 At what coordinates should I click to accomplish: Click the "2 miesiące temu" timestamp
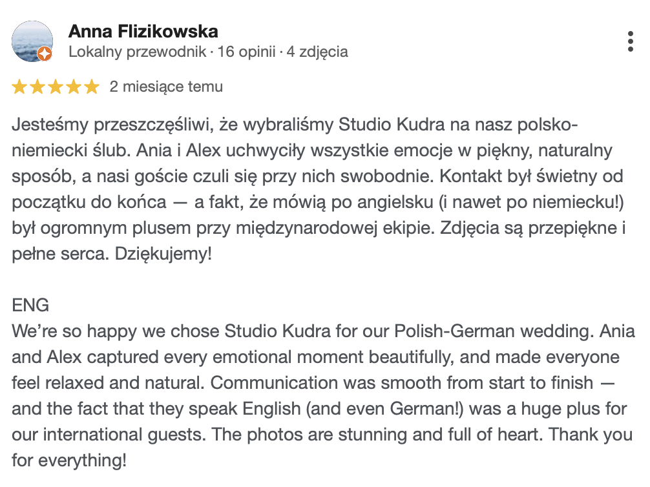click(x=166, y=87)
